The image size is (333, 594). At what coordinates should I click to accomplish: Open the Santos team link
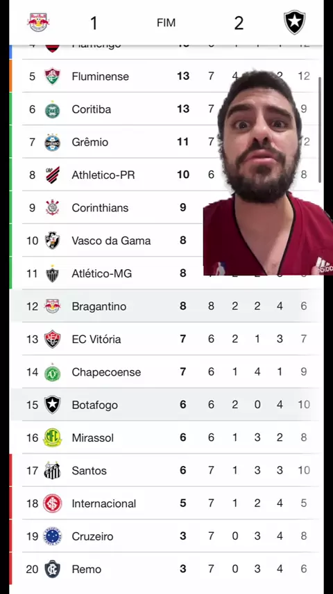89,470
